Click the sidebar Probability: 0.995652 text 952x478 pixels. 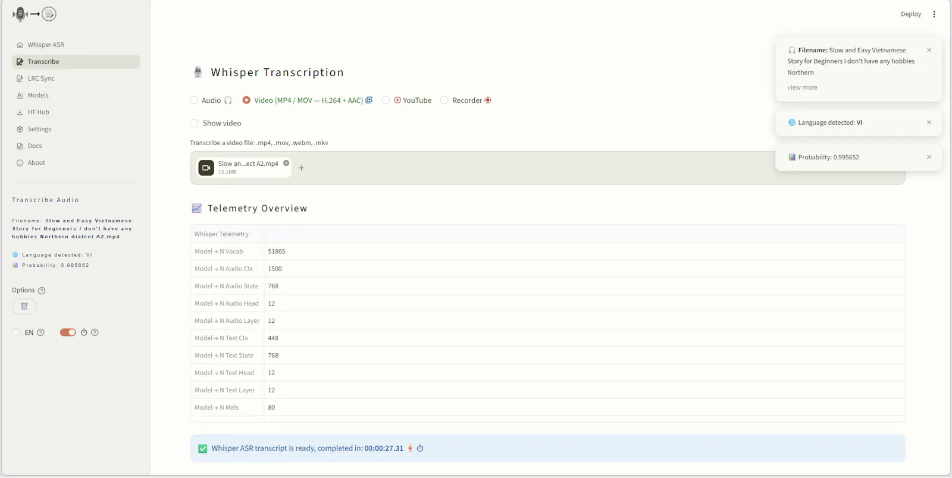pos(55,265)
